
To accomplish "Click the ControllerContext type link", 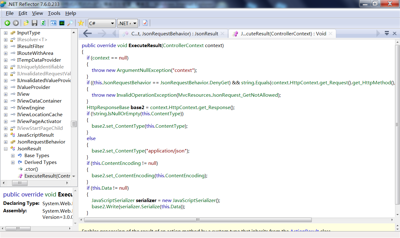I will pos(183,46).
